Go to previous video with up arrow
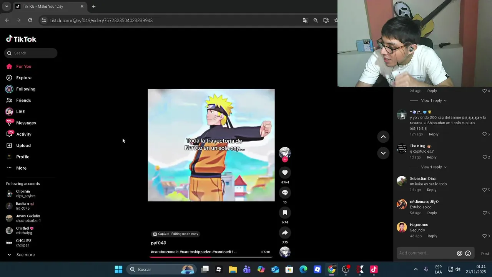 [383, 137]
